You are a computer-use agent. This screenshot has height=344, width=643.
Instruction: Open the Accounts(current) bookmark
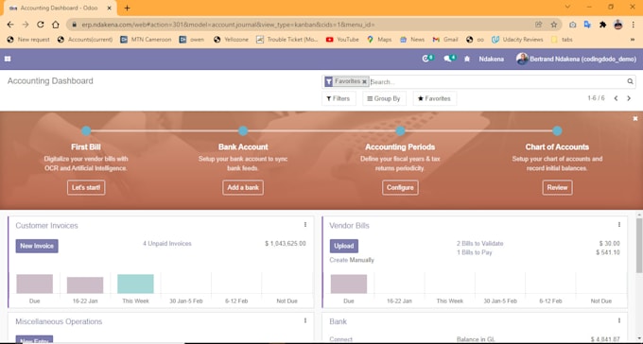coord(85,40)
